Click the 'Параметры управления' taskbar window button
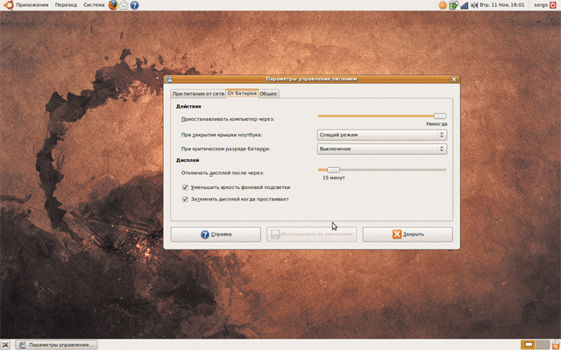Image resolution: width=561 pixels, height=350 pixels. (x=58, y=345)
